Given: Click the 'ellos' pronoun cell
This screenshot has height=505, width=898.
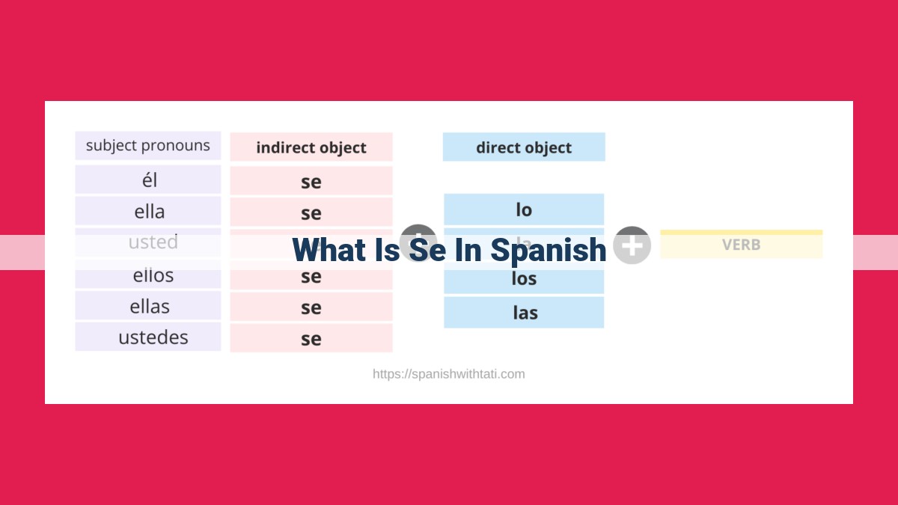Looking at the screenshot, I should pos(148,275).
